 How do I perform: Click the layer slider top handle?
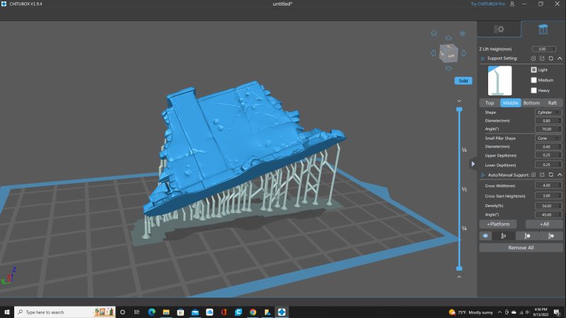pyautogui.click(x=459, y=110)
